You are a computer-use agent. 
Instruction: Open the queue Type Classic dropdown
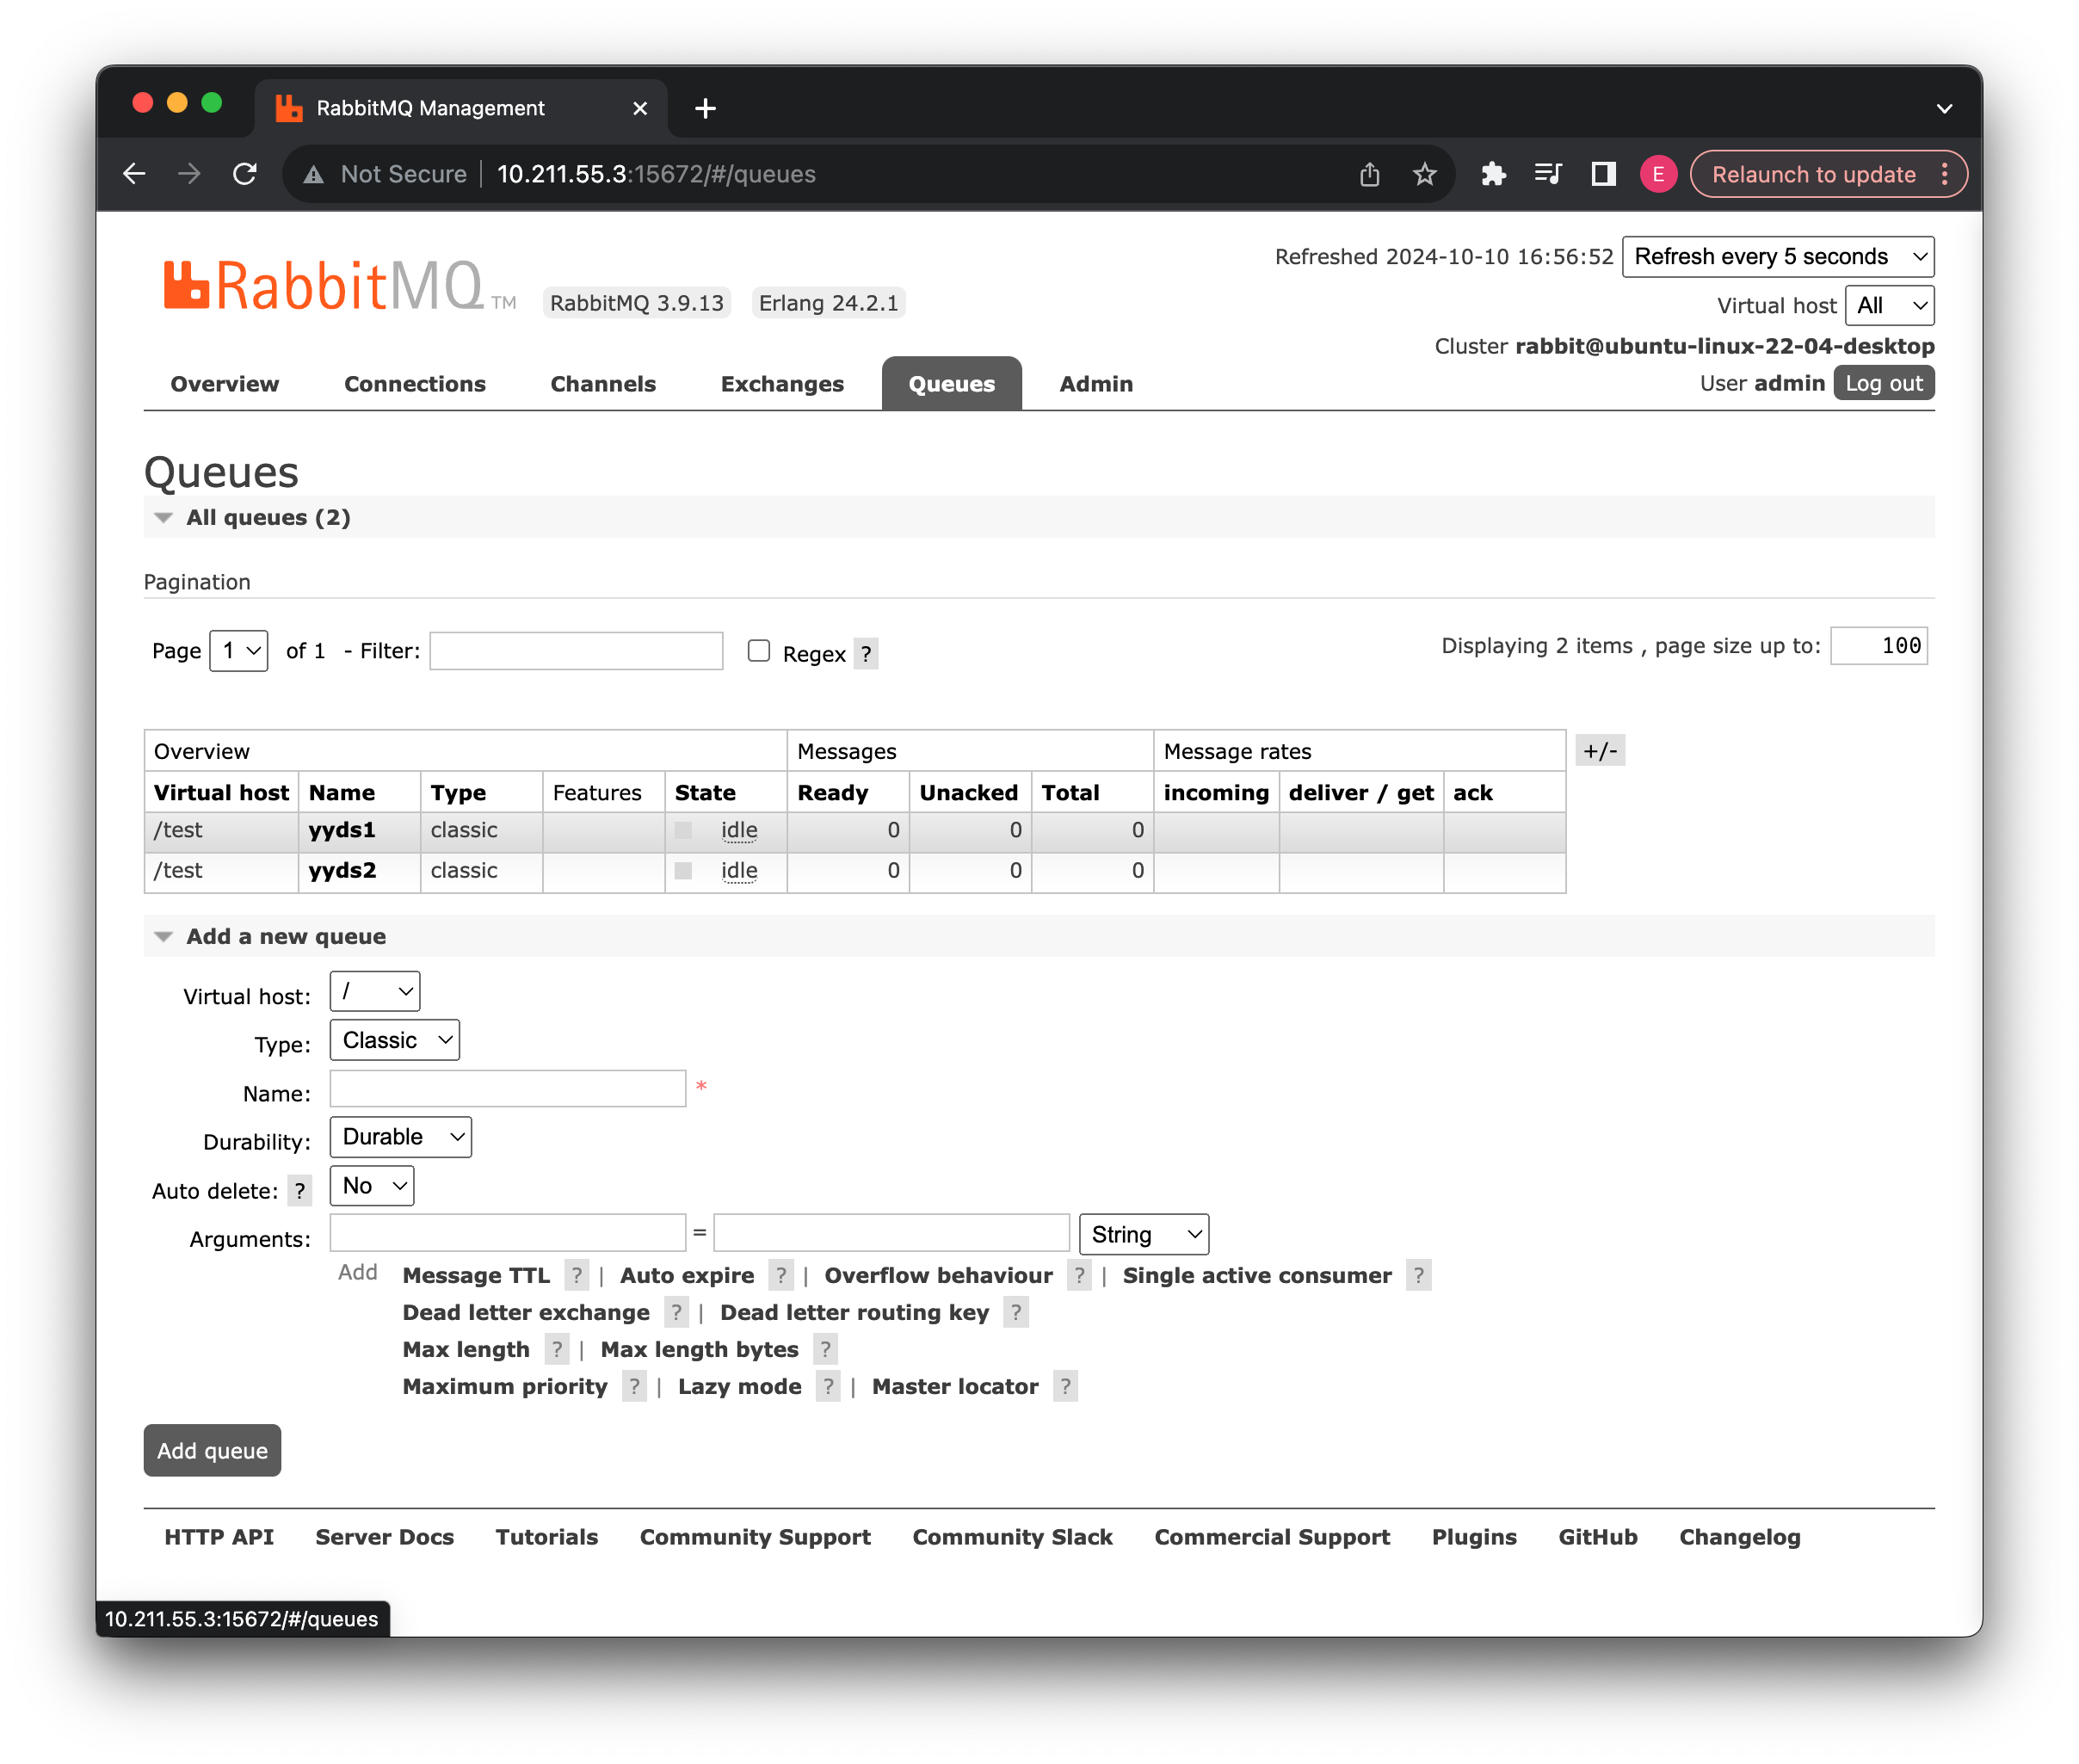(x=394, y=1040)
